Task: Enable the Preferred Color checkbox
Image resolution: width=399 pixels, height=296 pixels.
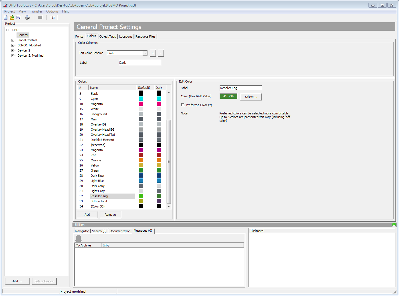Action: click(x=183, y=105)
